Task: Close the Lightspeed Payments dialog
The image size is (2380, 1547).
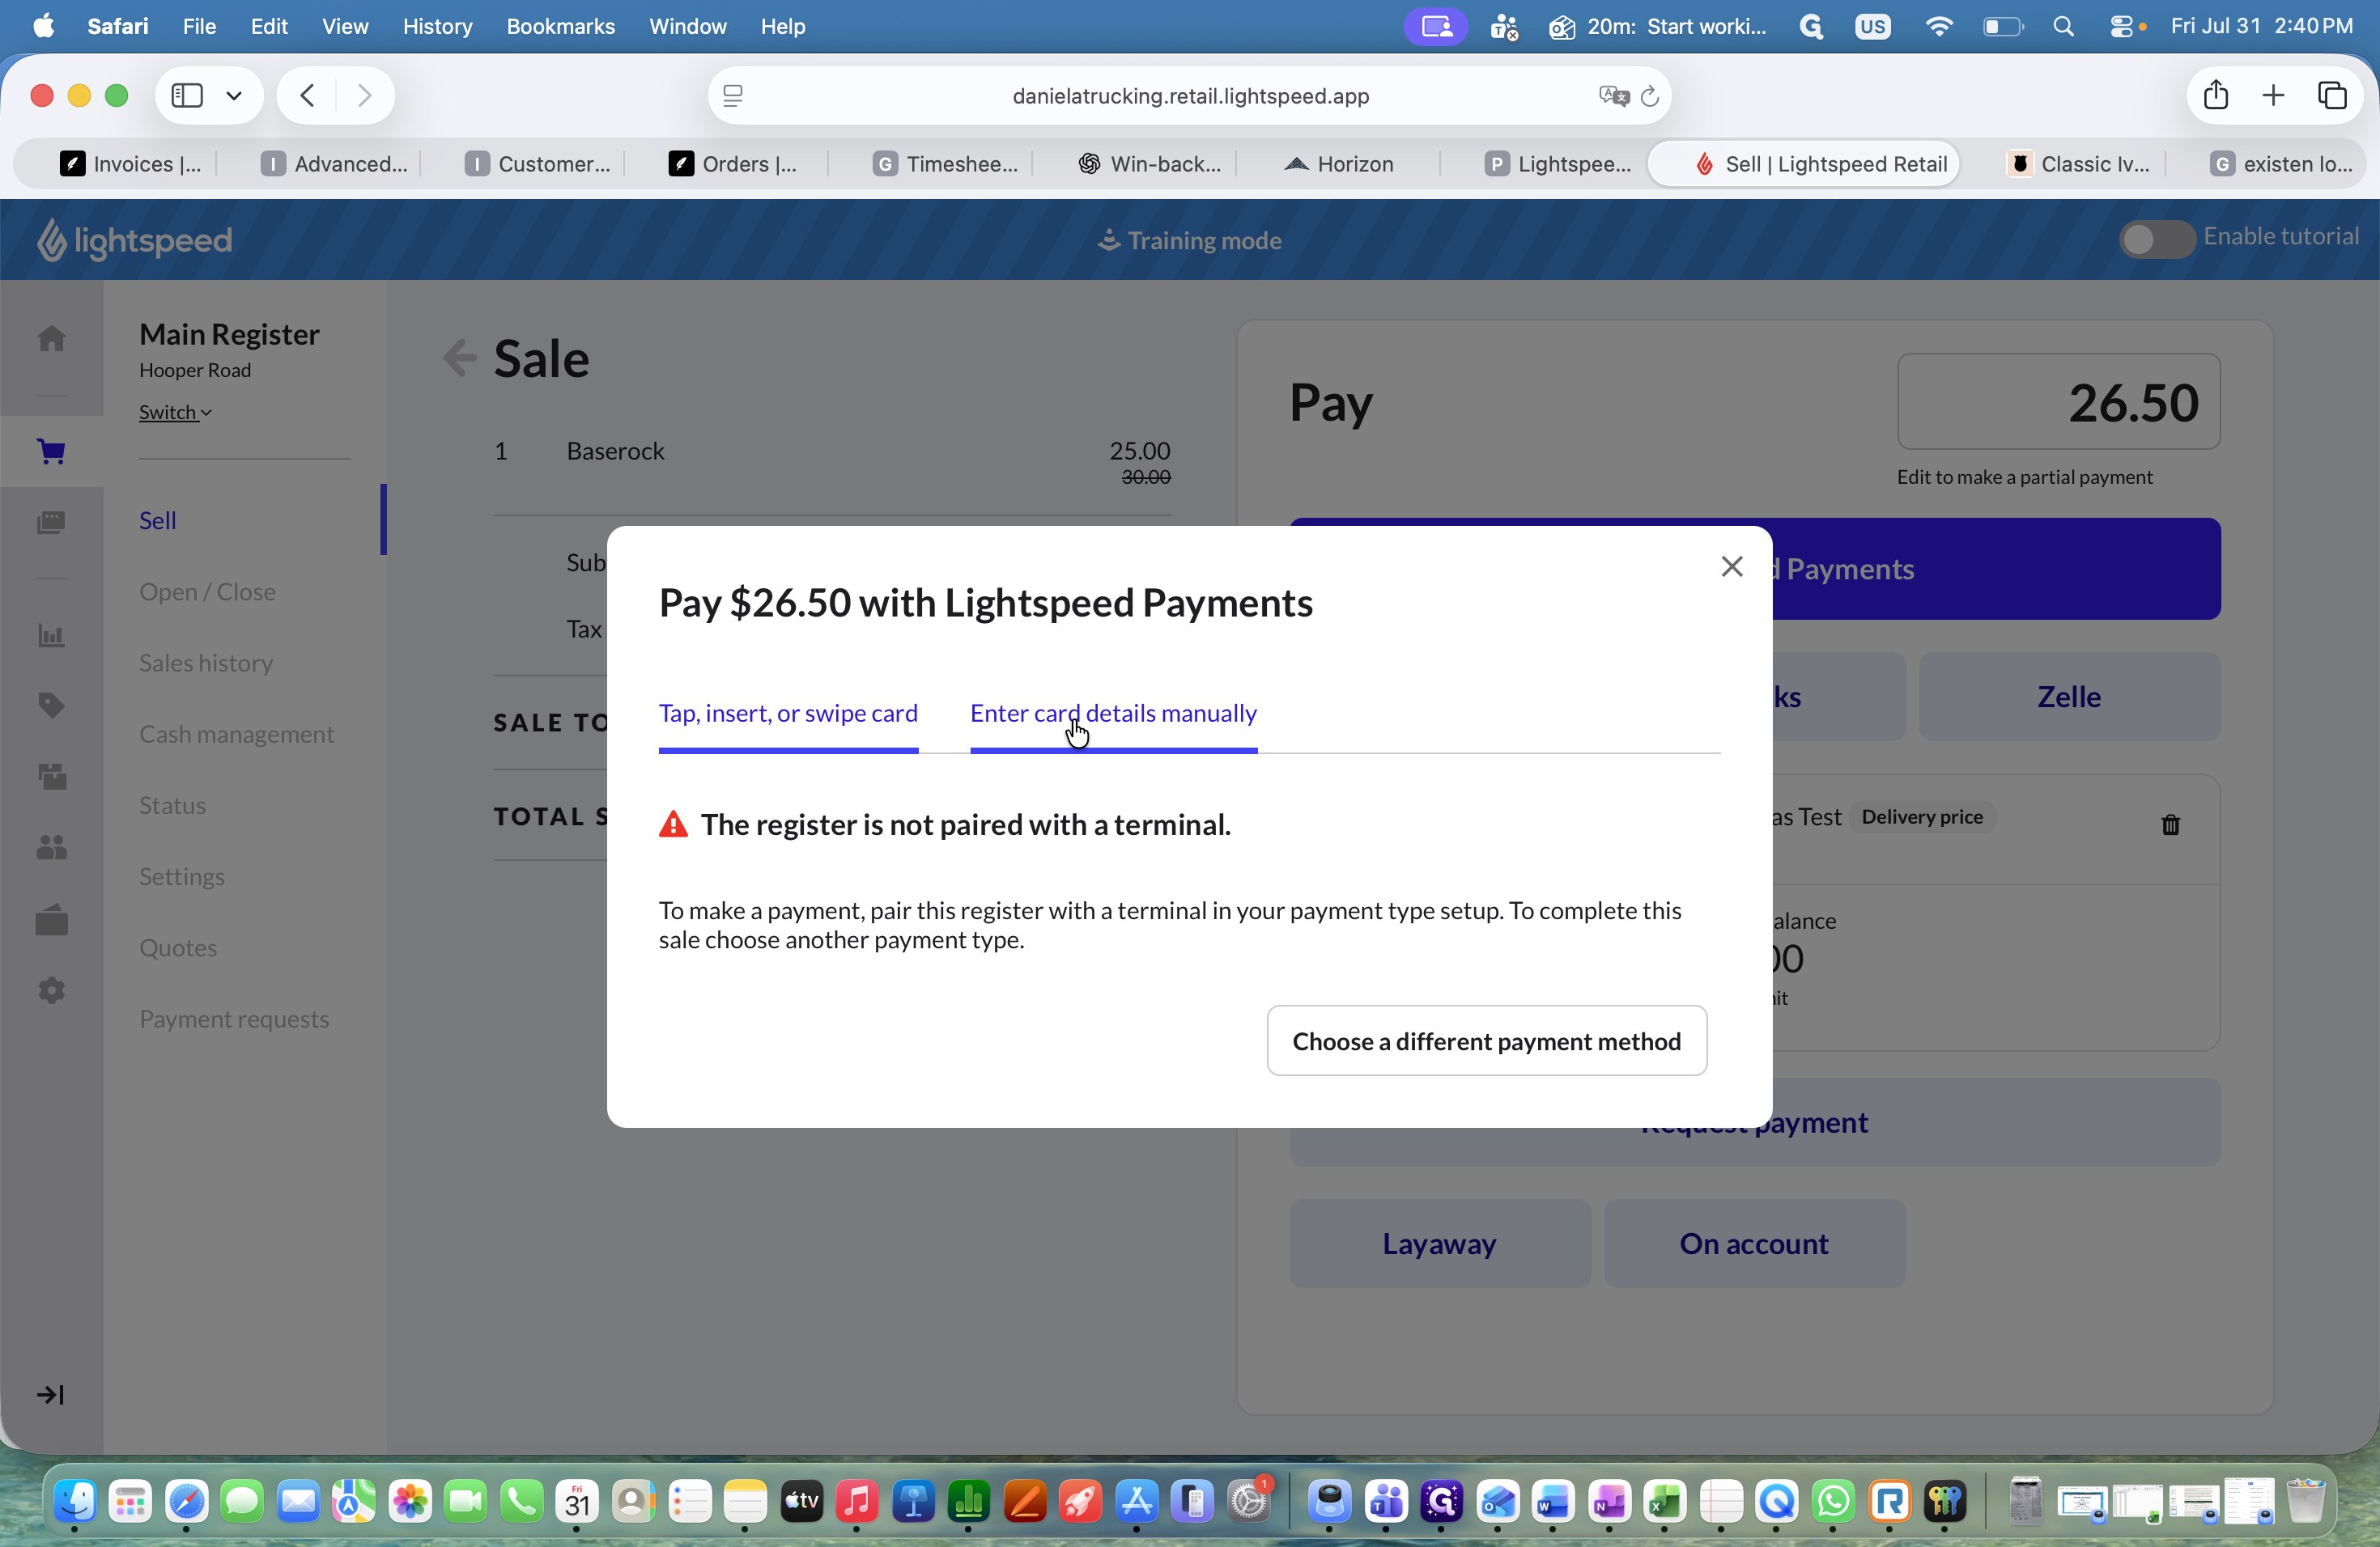Action: coord(1732,566)
